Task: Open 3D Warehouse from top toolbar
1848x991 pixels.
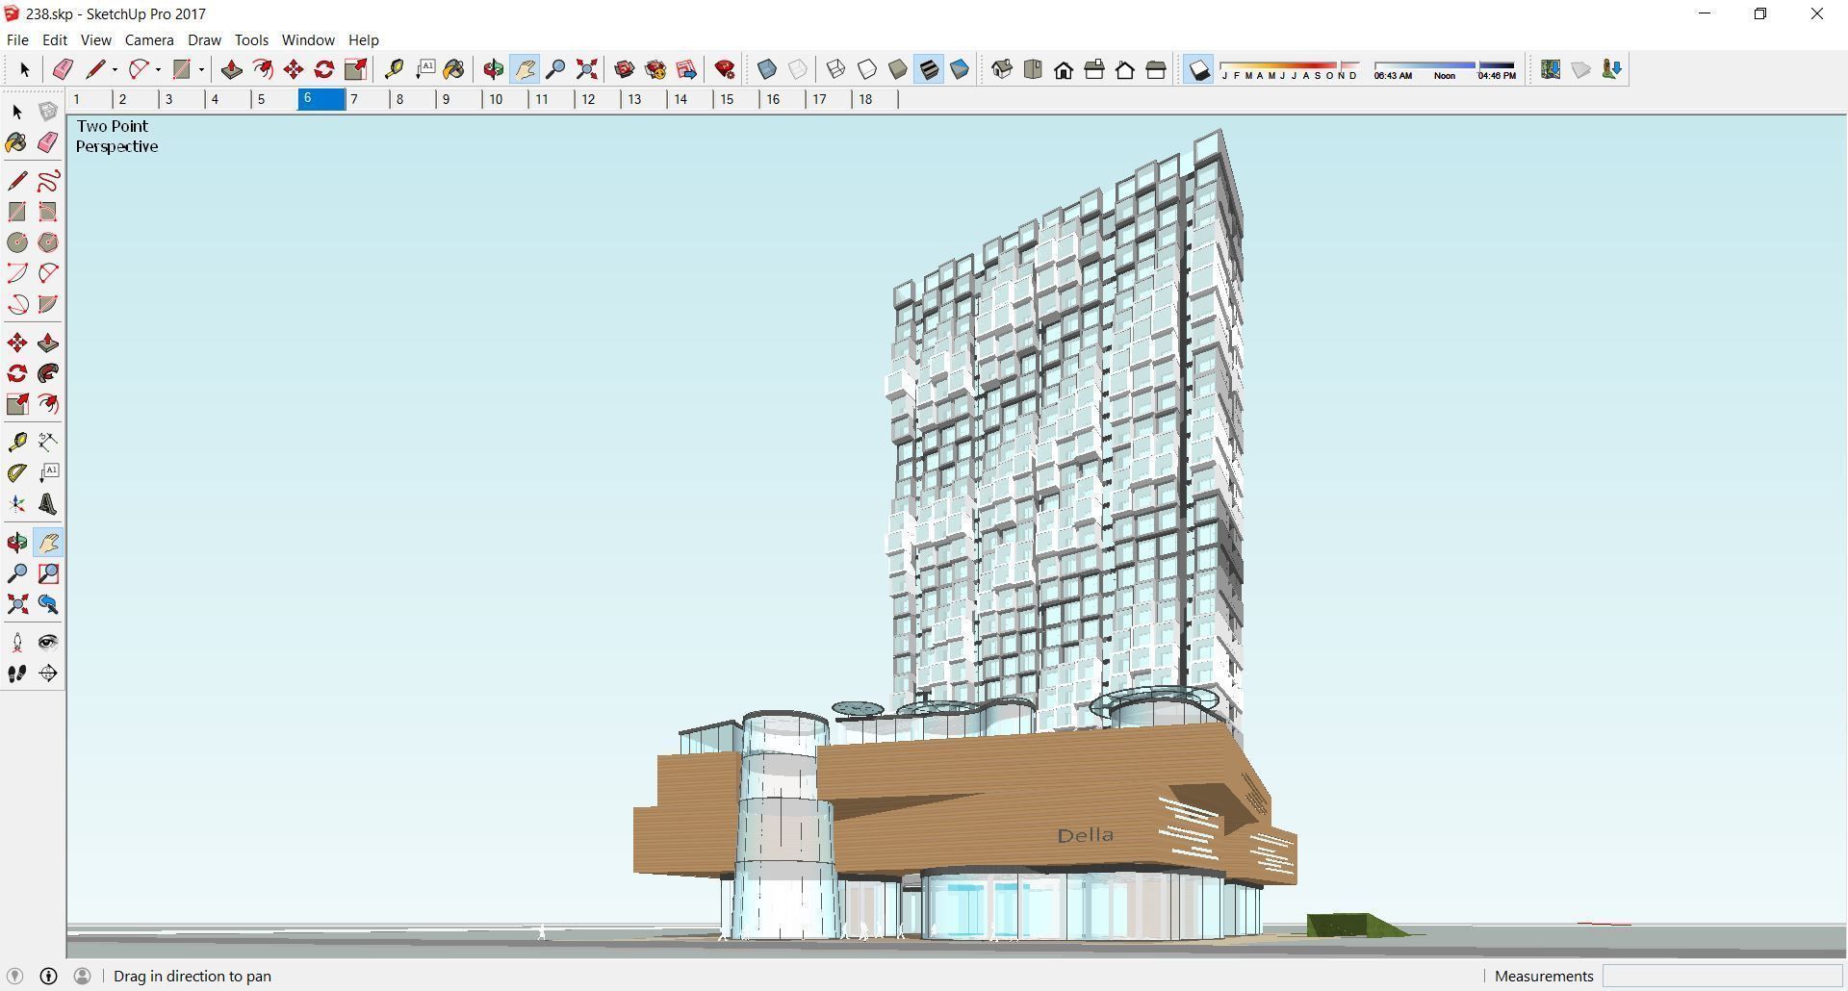Action: coord(625,69)
